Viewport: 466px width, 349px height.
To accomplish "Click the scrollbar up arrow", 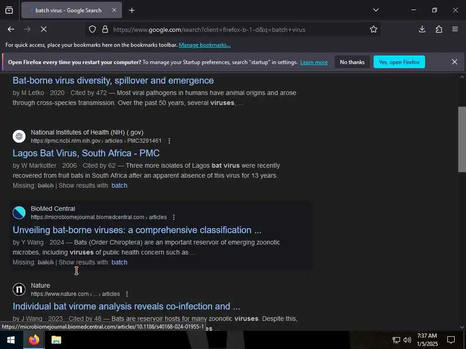I will coord(462,77).
